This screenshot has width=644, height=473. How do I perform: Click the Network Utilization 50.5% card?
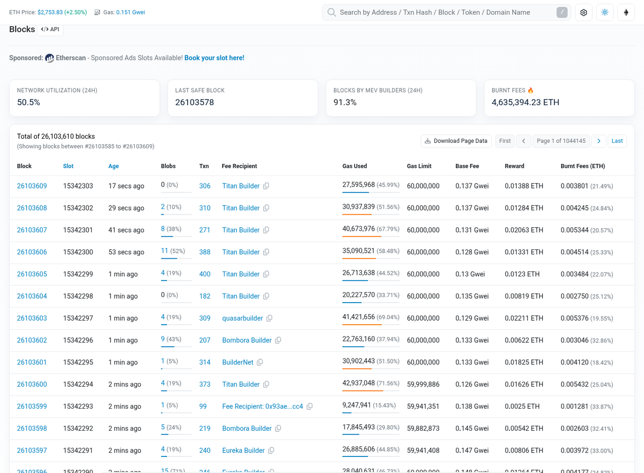(85, 98)
